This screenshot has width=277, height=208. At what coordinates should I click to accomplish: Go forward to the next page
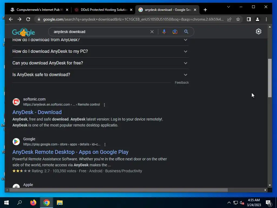tap(19, 19)
